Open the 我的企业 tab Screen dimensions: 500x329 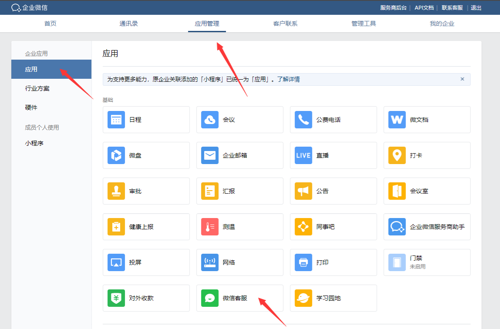tap(442, 23)
